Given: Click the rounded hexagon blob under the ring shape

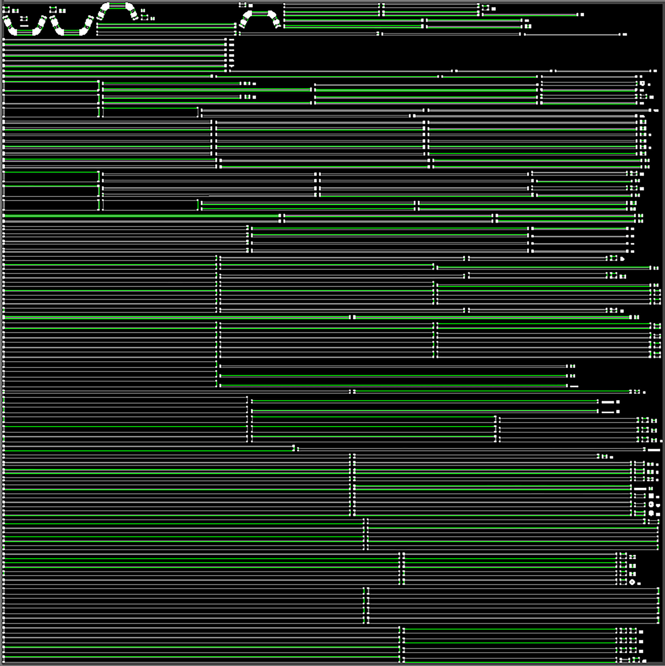Looking at the screenshot, I should pyautogui.click(x=651, y=513).
